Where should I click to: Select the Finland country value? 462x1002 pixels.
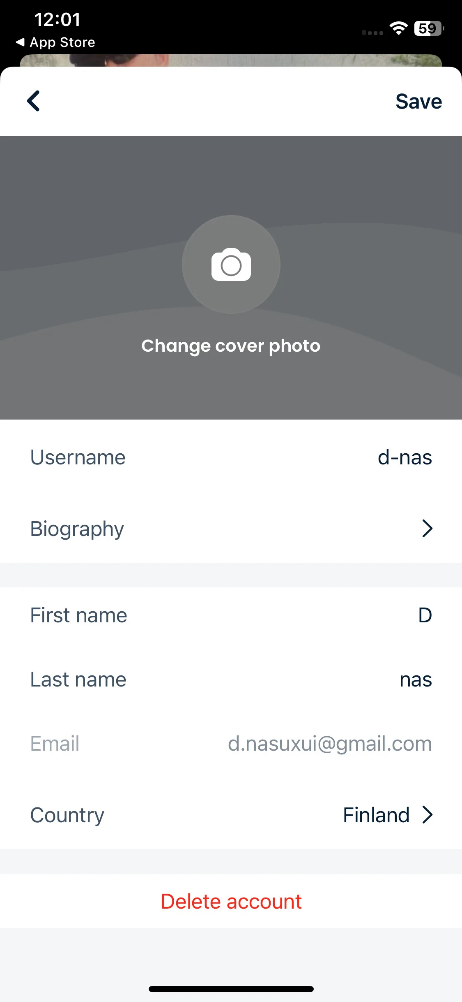(x=376, y=815)
